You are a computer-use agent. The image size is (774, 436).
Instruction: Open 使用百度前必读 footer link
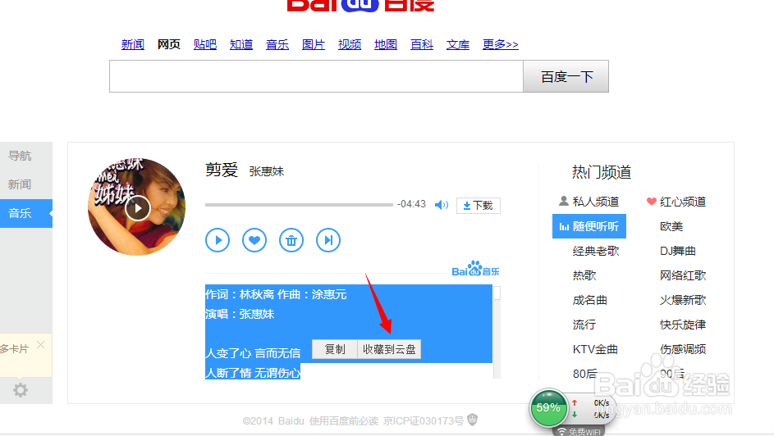pyautogui.click(x=344, y=420)
